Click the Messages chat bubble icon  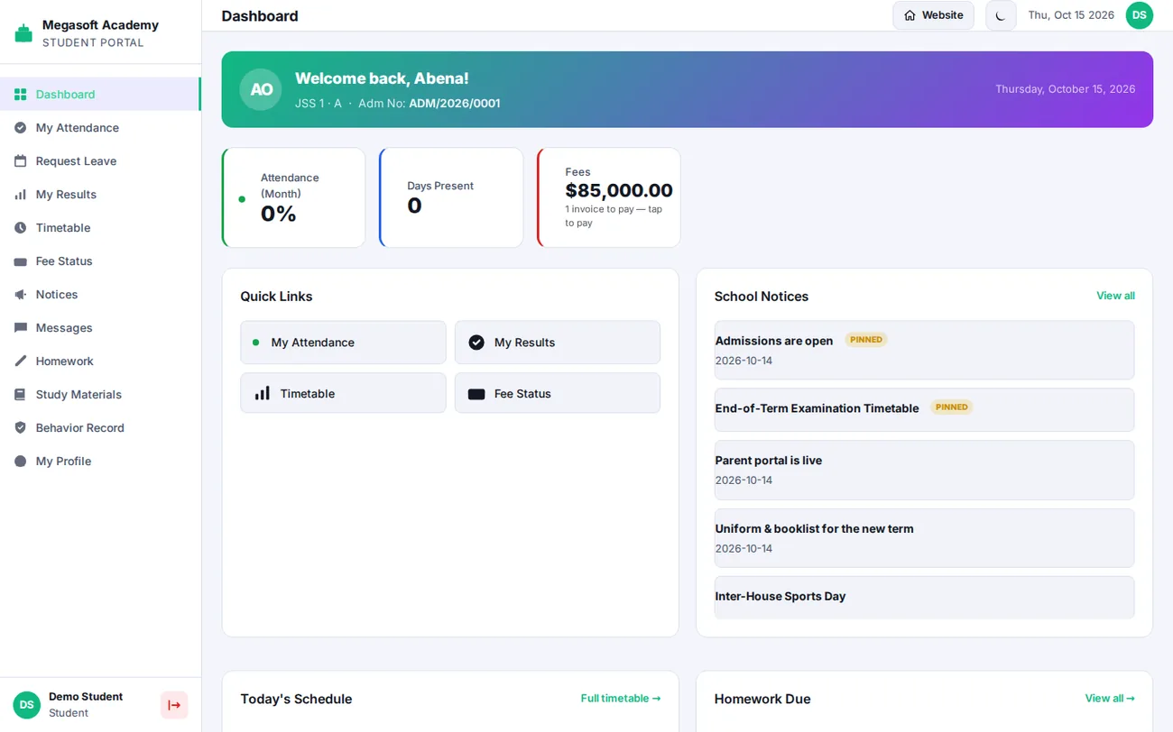(x=20, y=328)
